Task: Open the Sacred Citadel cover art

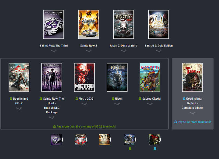Action: coord(150,77)
